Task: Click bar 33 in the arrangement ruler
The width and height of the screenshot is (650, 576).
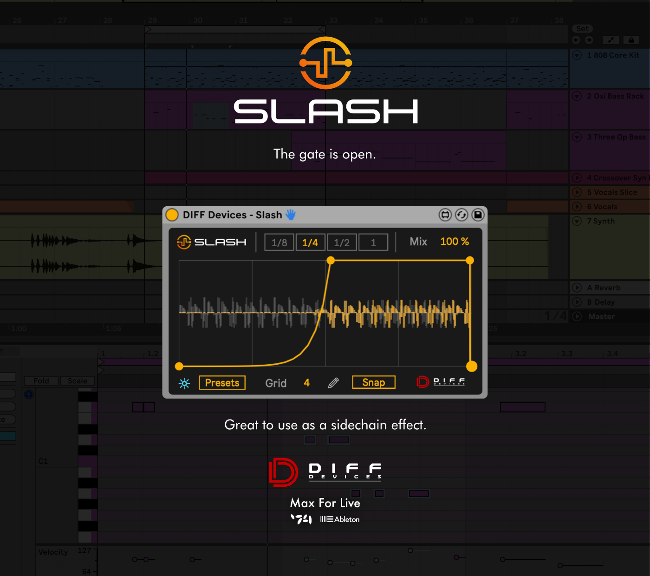Action: pyautogui.click(x=333, y=20)
